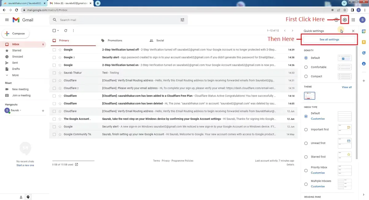Choose Comfortable density
The height and width of the screenshot is (200, 369).
click(x=306, y=67)
